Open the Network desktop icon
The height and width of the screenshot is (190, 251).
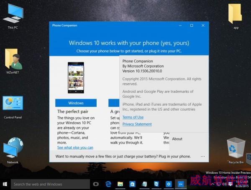pos(13,150)
